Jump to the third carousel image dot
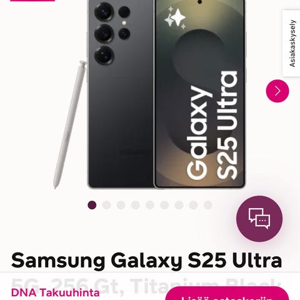This screenshot has width=300, height=300. click(x=121, y=205)
